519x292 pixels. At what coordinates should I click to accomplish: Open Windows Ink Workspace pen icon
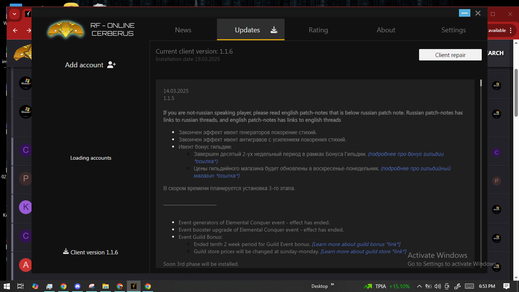[457, 286]
